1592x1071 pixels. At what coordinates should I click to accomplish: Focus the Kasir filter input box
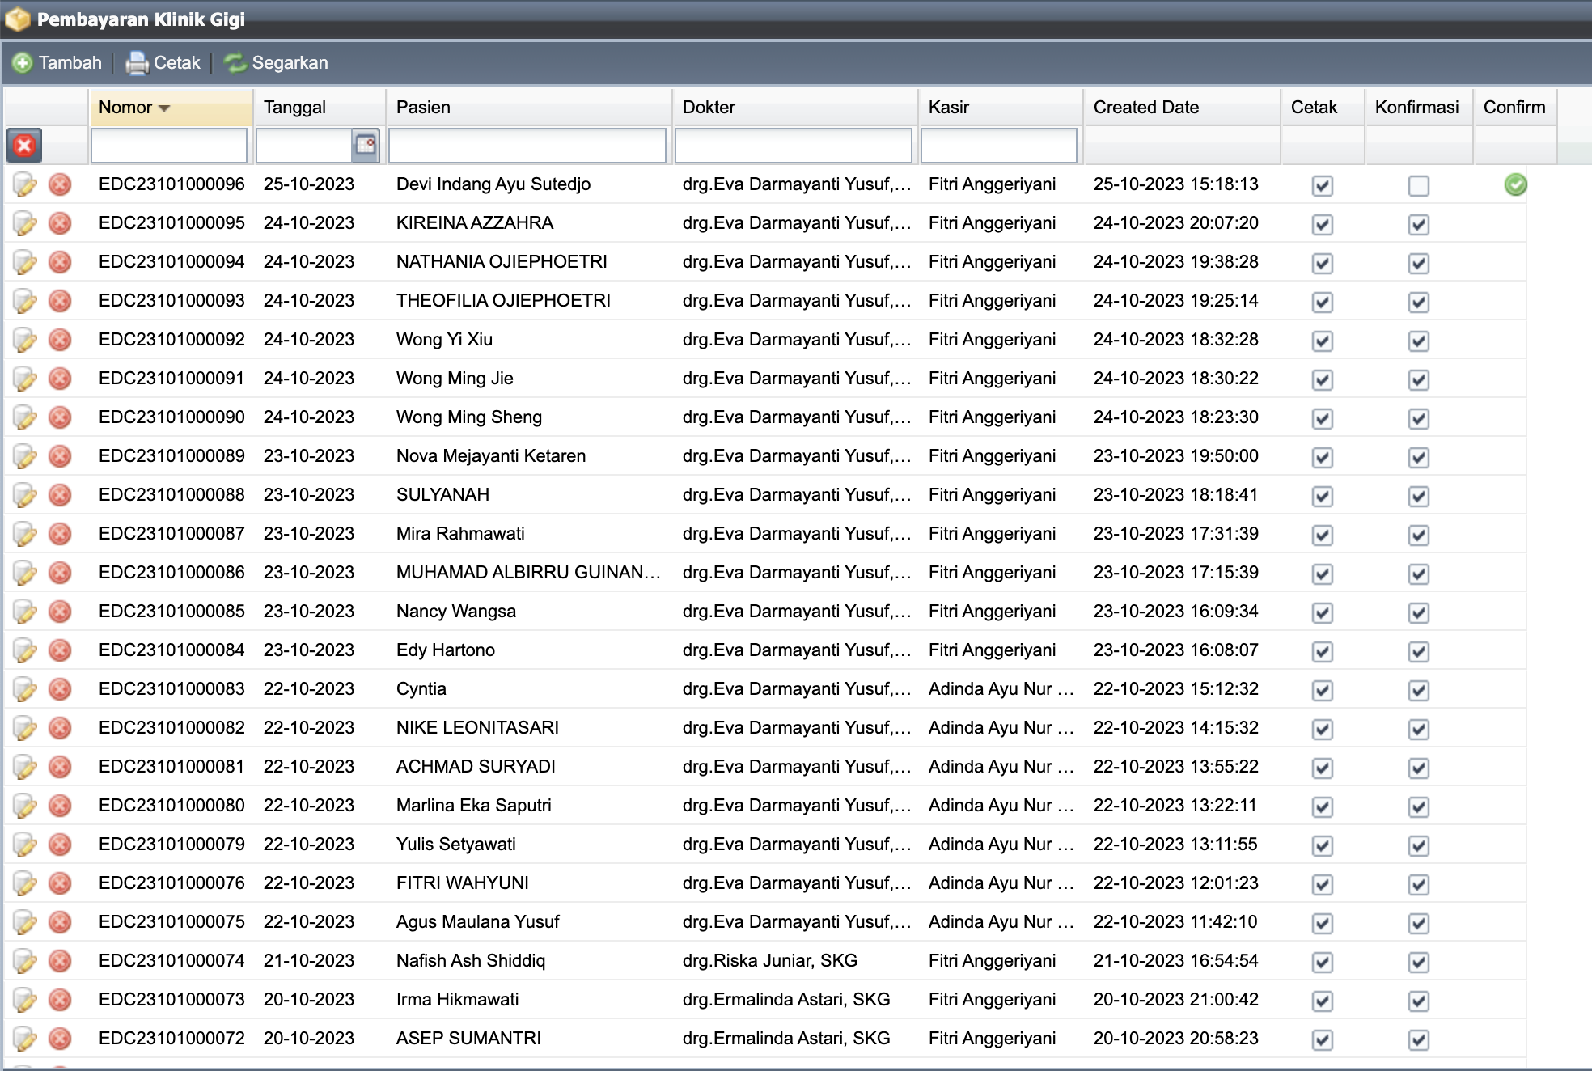(998, 146)
